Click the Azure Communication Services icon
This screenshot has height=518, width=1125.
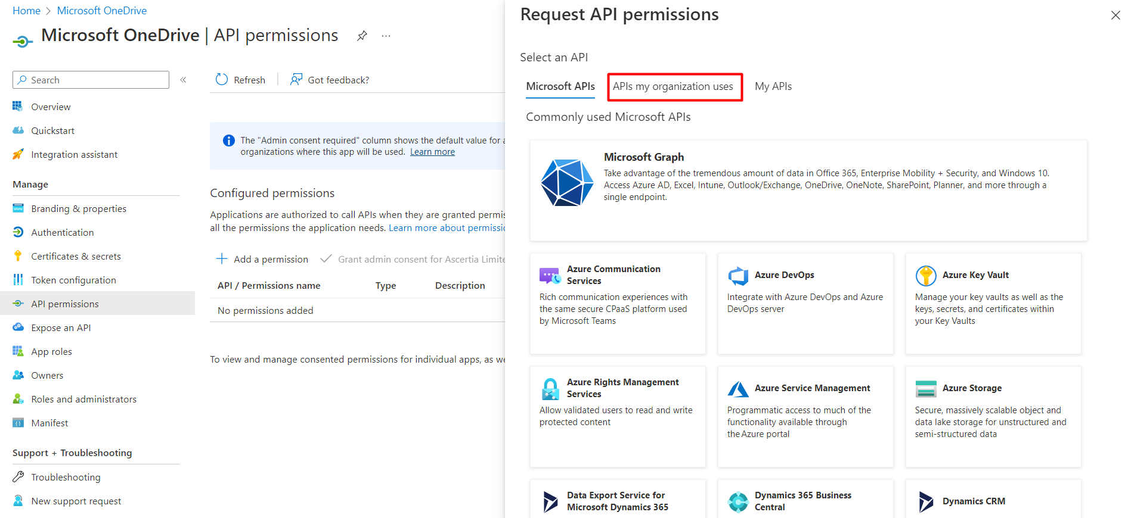pyautogui.click(x=550, y=275)
